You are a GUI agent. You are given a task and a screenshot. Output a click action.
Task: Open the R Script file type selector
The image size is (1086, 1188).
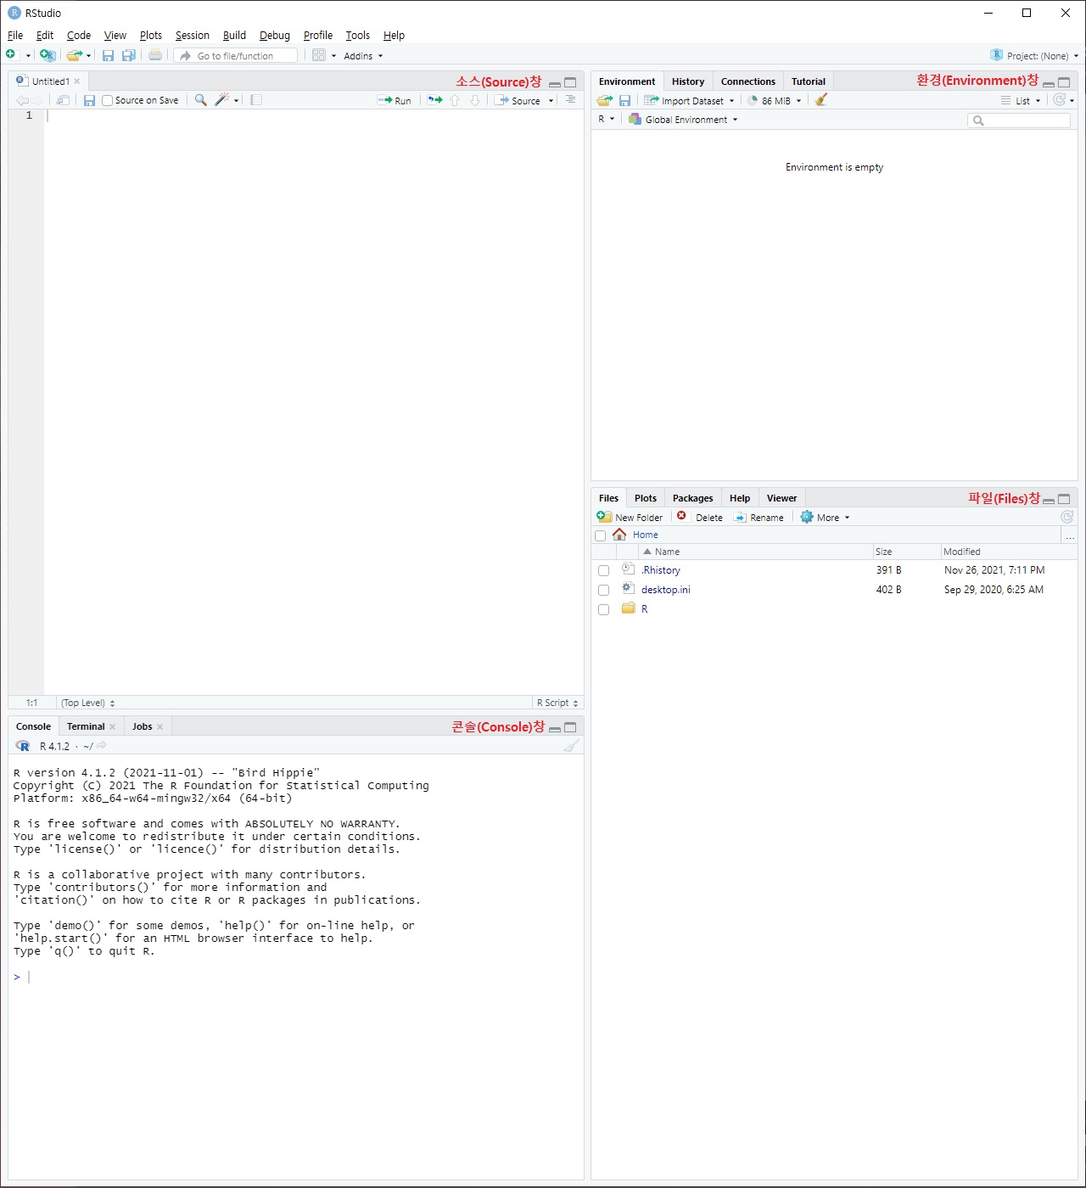pyautogui.click(x=557, y=703)
